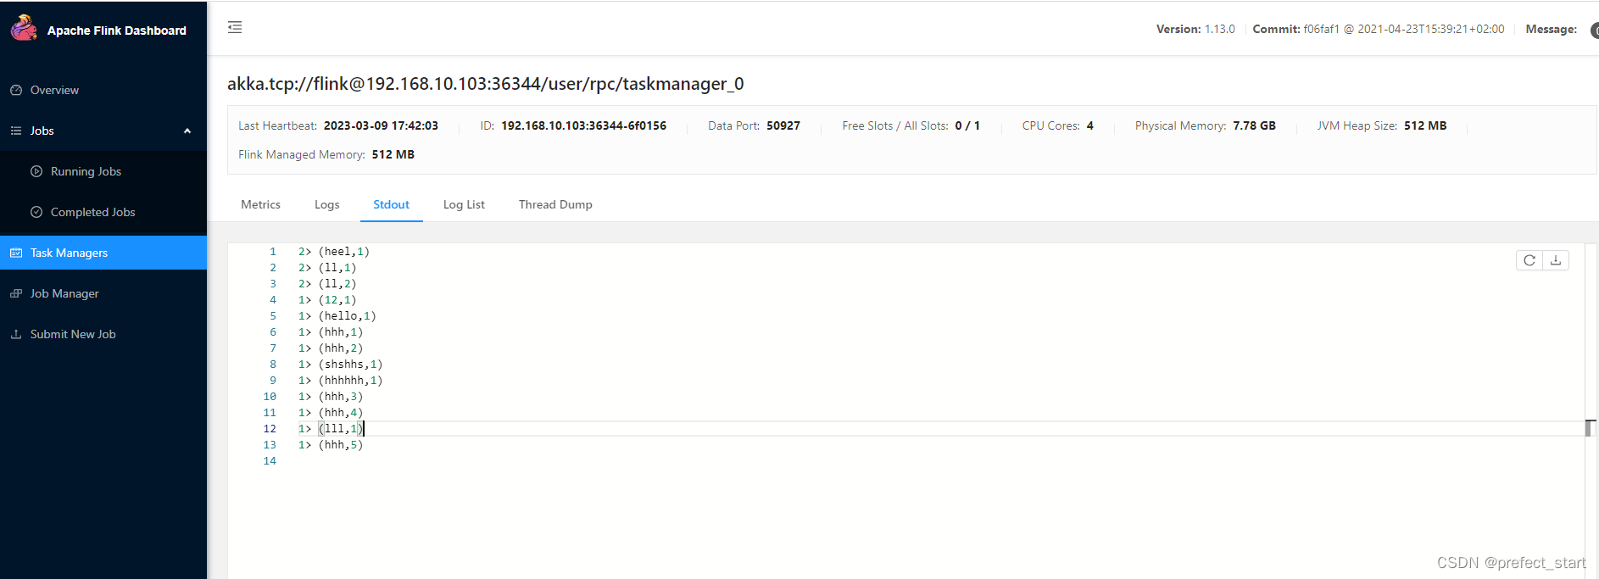Open the Job Manager page

click(x=64, y=293)
